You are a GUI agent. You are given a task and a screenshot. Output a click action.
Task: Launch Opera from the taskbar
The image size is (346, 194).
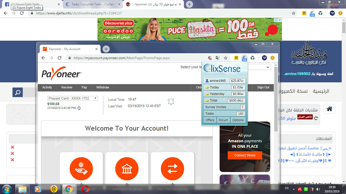pos(85,189)
